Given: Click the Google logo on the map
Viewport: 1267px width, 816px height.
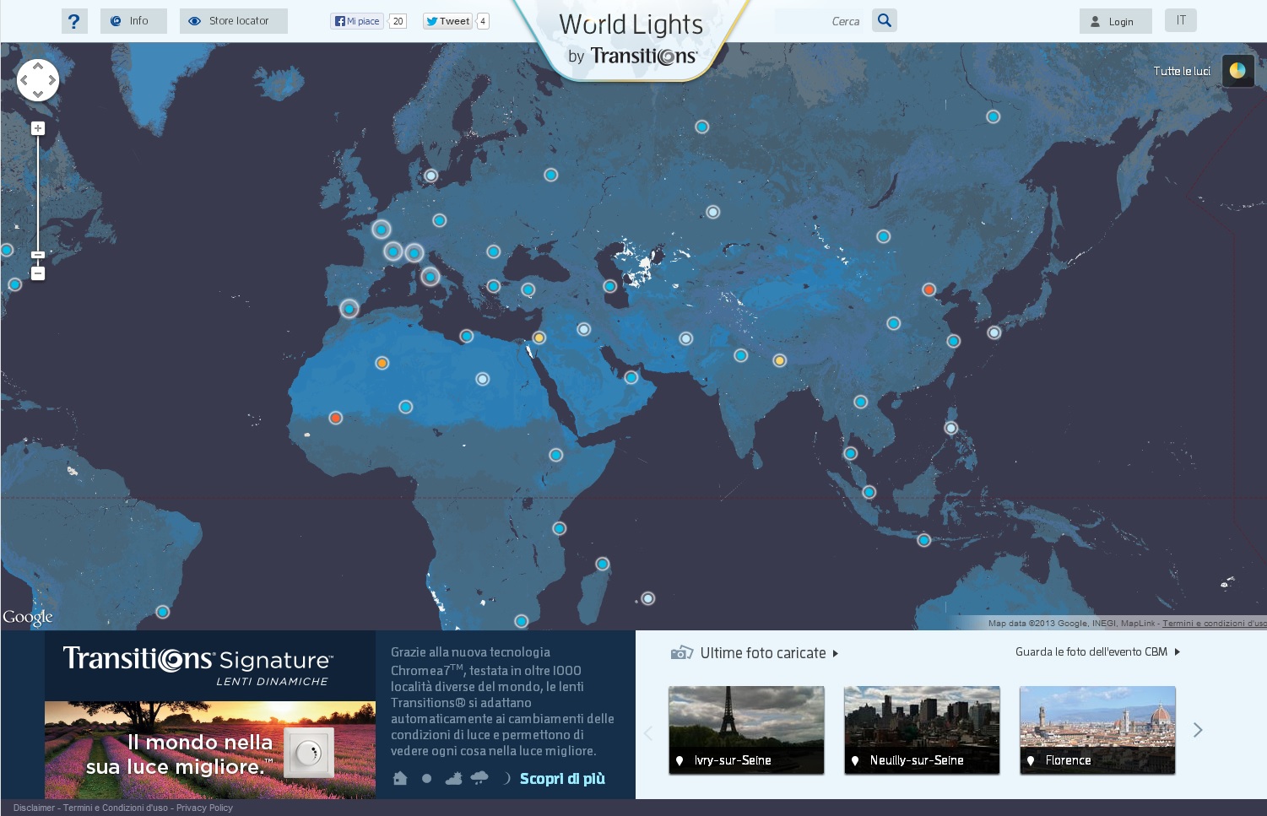Looking at the screenshot, I should (x=28, y=617).
